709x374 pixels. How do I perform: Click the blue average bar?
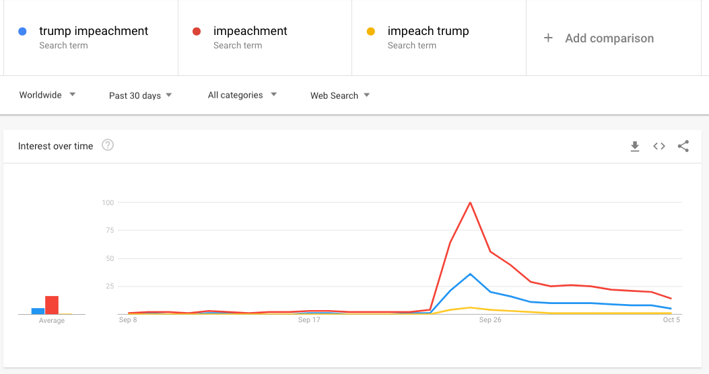click(38, 311)
